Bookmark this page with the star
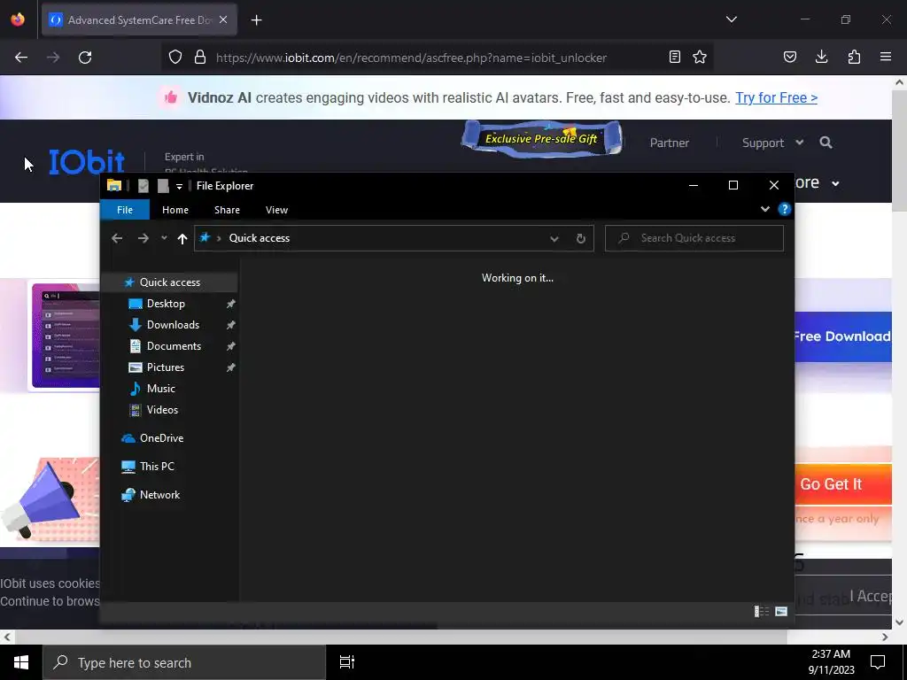 click(700, 57)
